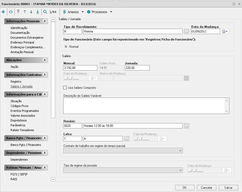Viewport: 242px width, 192px height.
Task: Click the Mensal salary field
Action: [80, 68]
